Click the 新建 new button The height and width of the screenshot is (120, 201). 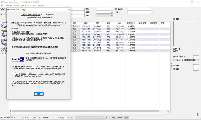pos(120,118)
